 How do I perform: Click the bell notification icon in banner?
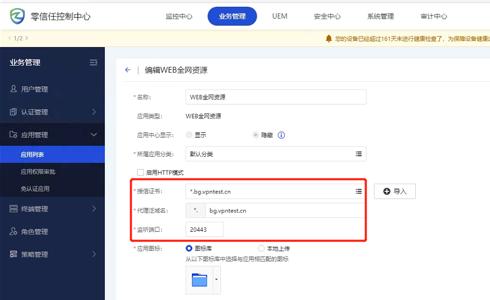pos(328,38)
